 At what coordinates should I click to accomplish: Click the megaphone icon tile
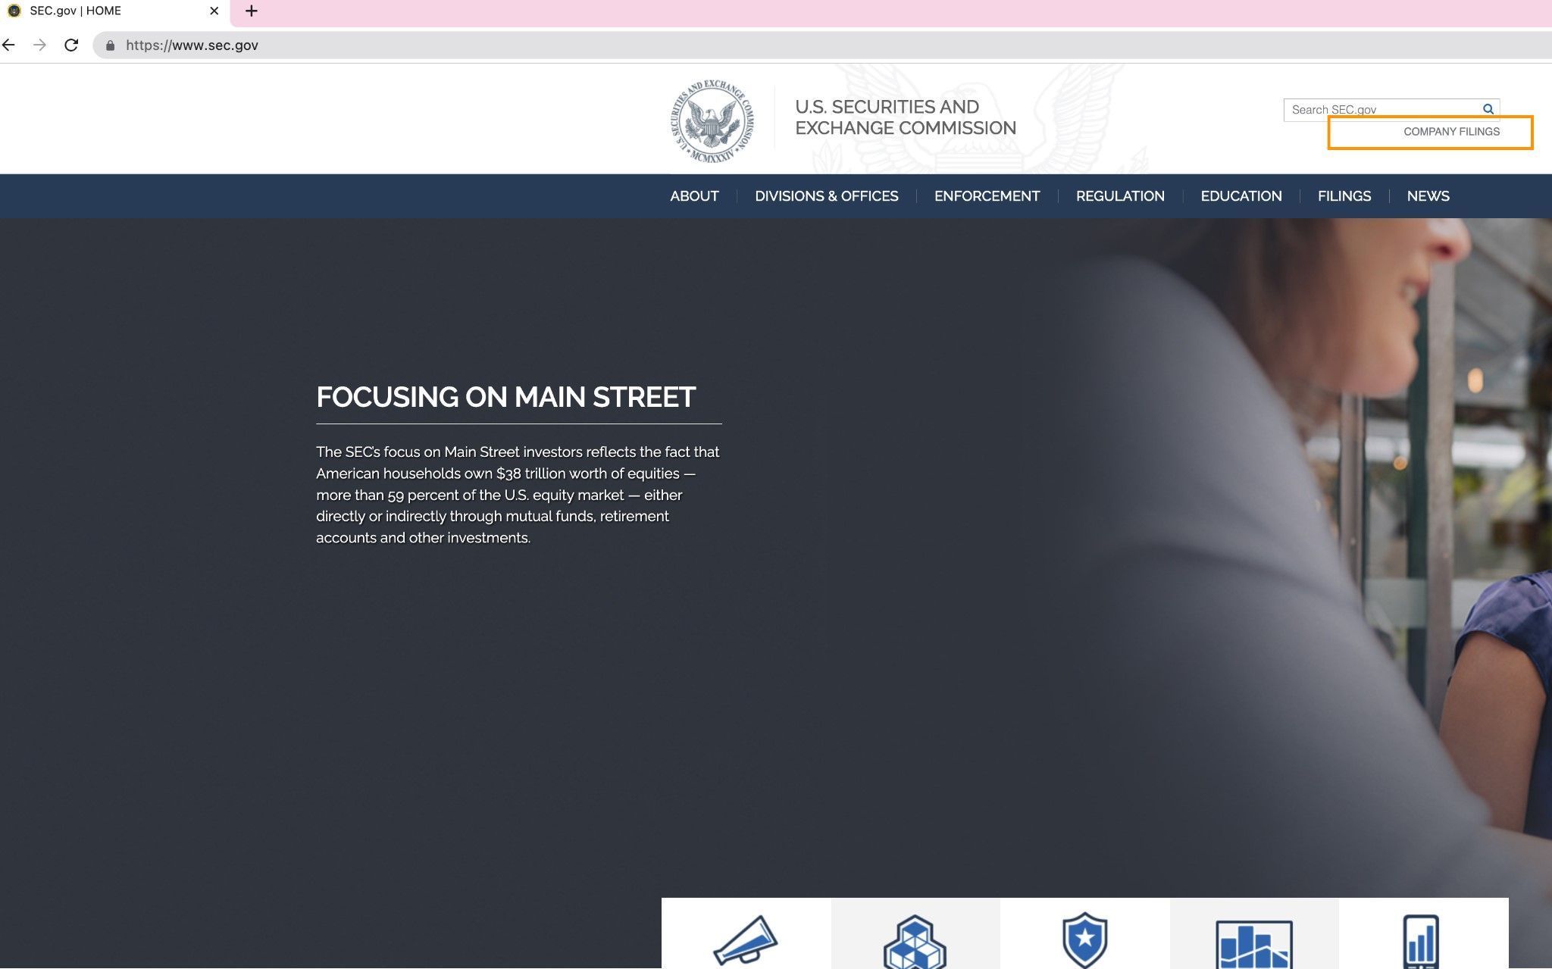[746, 939]
